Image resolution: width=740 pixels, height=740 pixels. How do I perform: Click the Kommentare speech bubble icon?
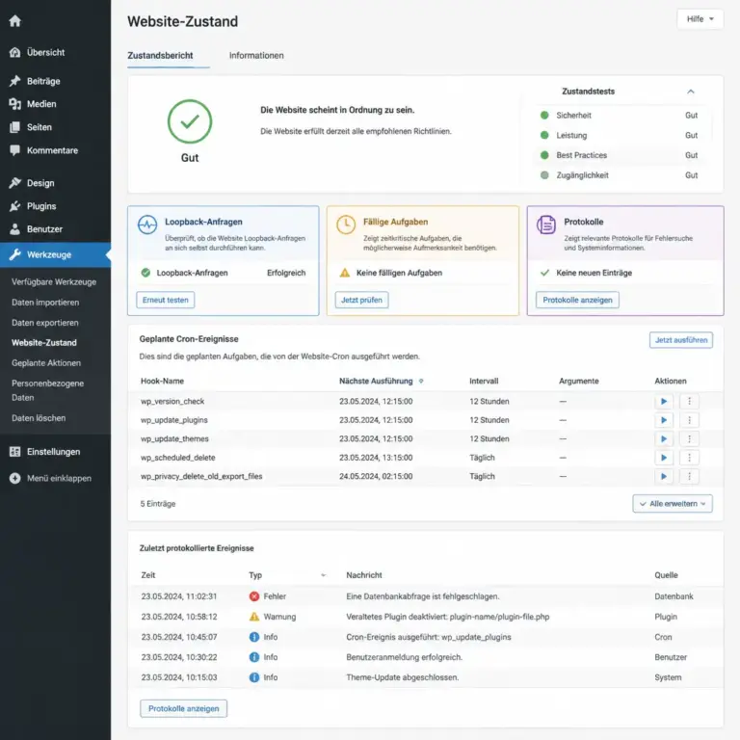[15, 150]
